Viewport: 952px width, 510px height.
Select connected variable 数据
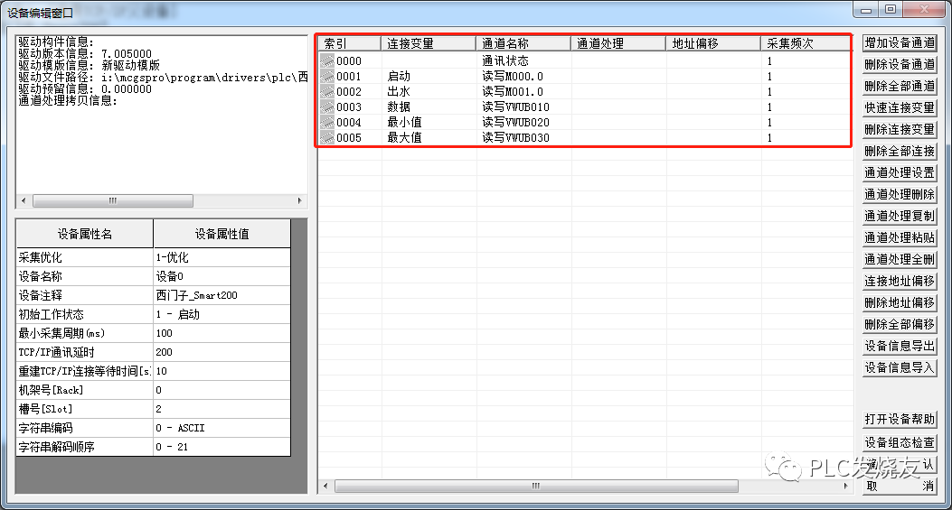[x=399, y=107]
